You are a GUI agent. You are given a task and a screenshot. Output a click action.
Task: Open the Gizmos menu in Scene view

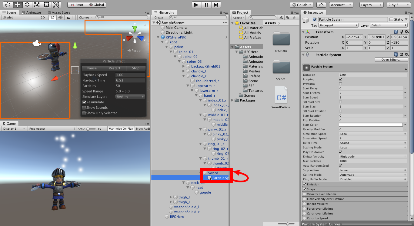point(85,18)
